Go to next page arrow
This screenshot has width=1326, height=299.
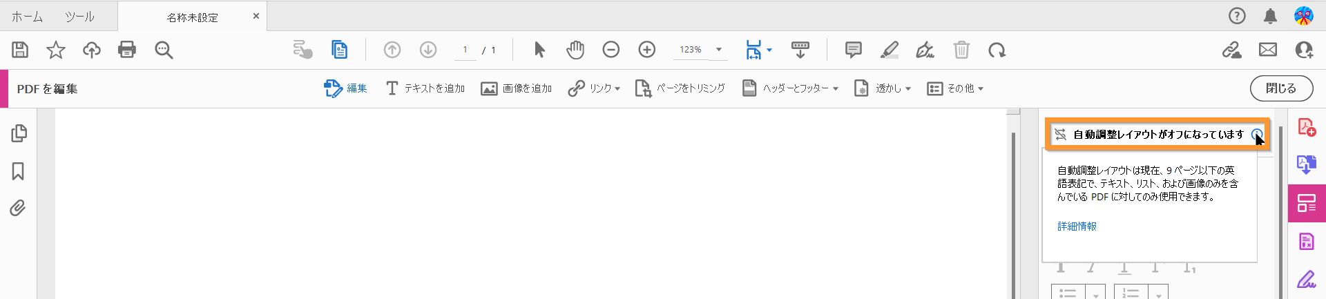(428, 50)
